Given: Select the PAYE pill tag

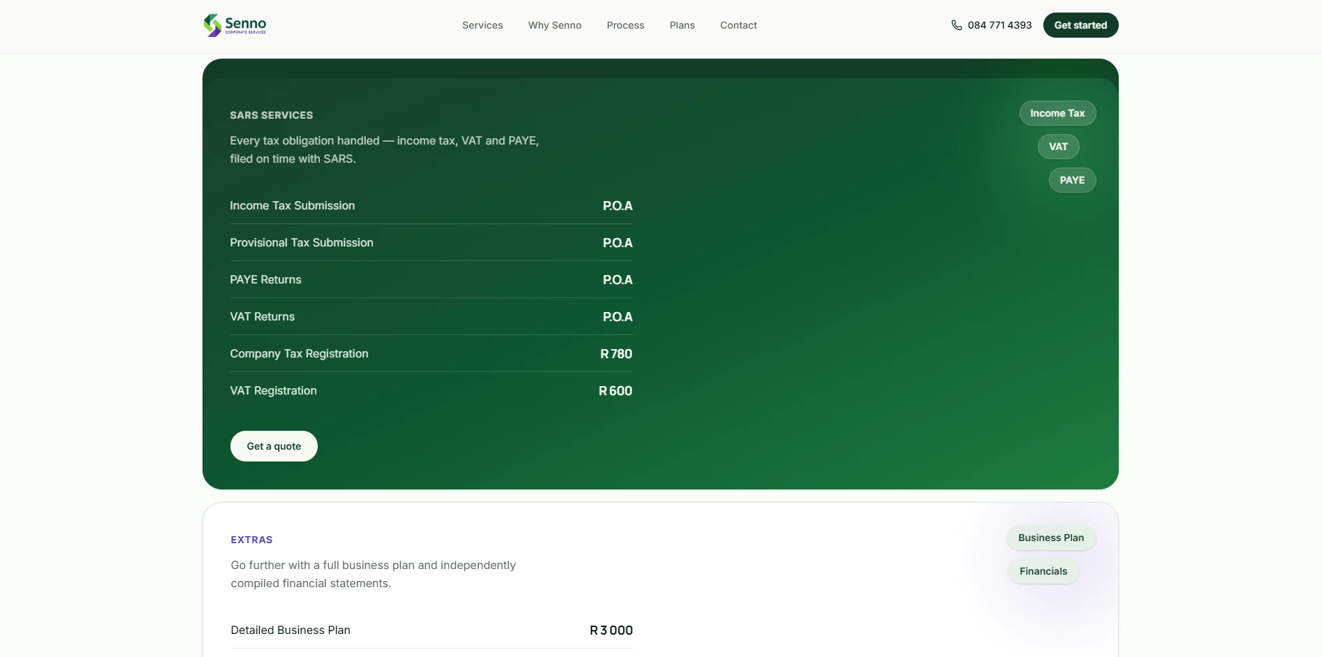Looking at the screenshot, I should pos(1072,180).
